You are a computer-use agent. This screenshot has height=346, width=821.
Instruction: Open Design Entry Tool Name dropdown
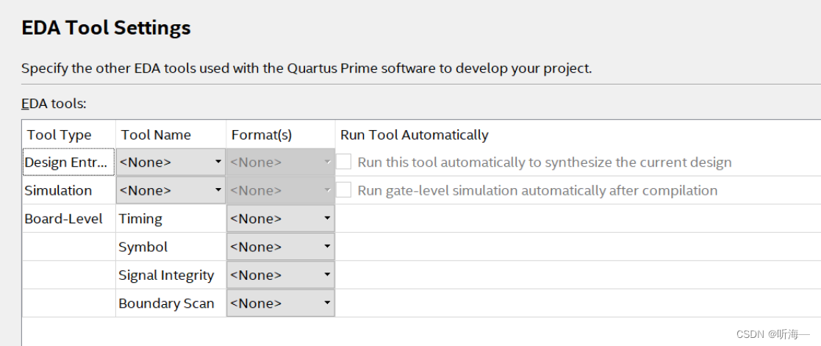tap(171, 162)
